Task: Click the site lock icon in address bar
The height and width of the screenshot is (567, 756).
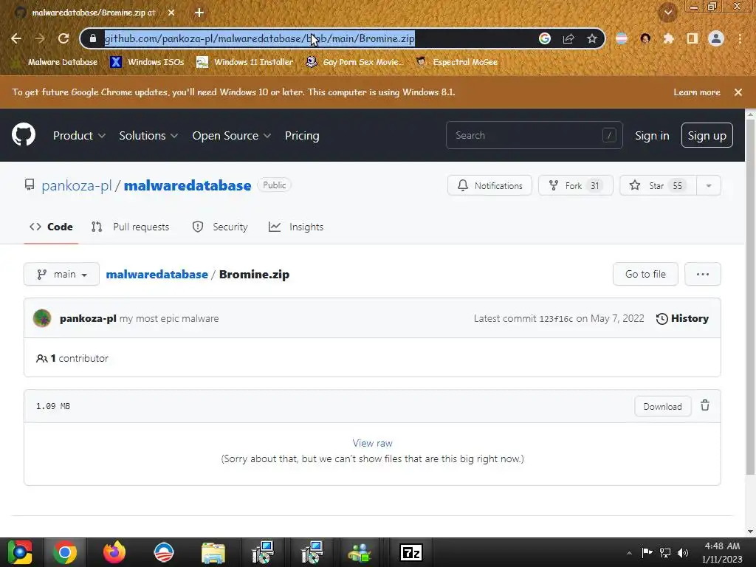Action: coord(93,38)
